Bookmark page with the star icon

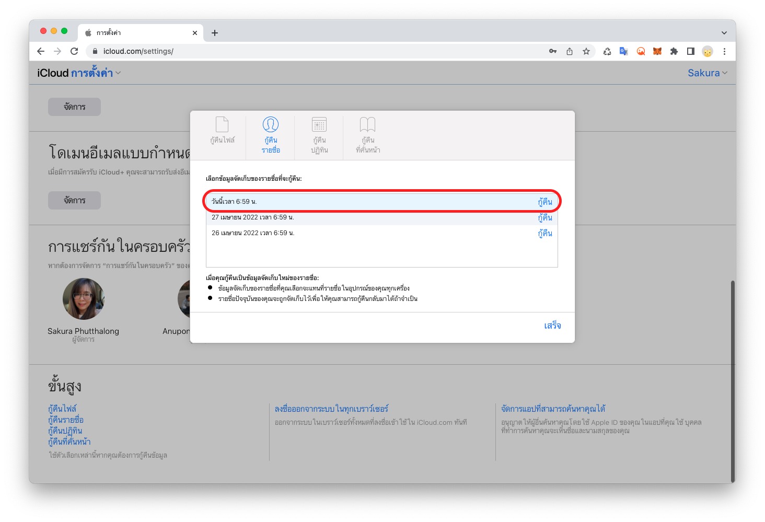[586, 51]
